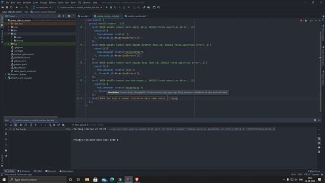Open the Refactor menu
Image resolution: width=325 pixels, height=183 pixels.
click(52, 3)
